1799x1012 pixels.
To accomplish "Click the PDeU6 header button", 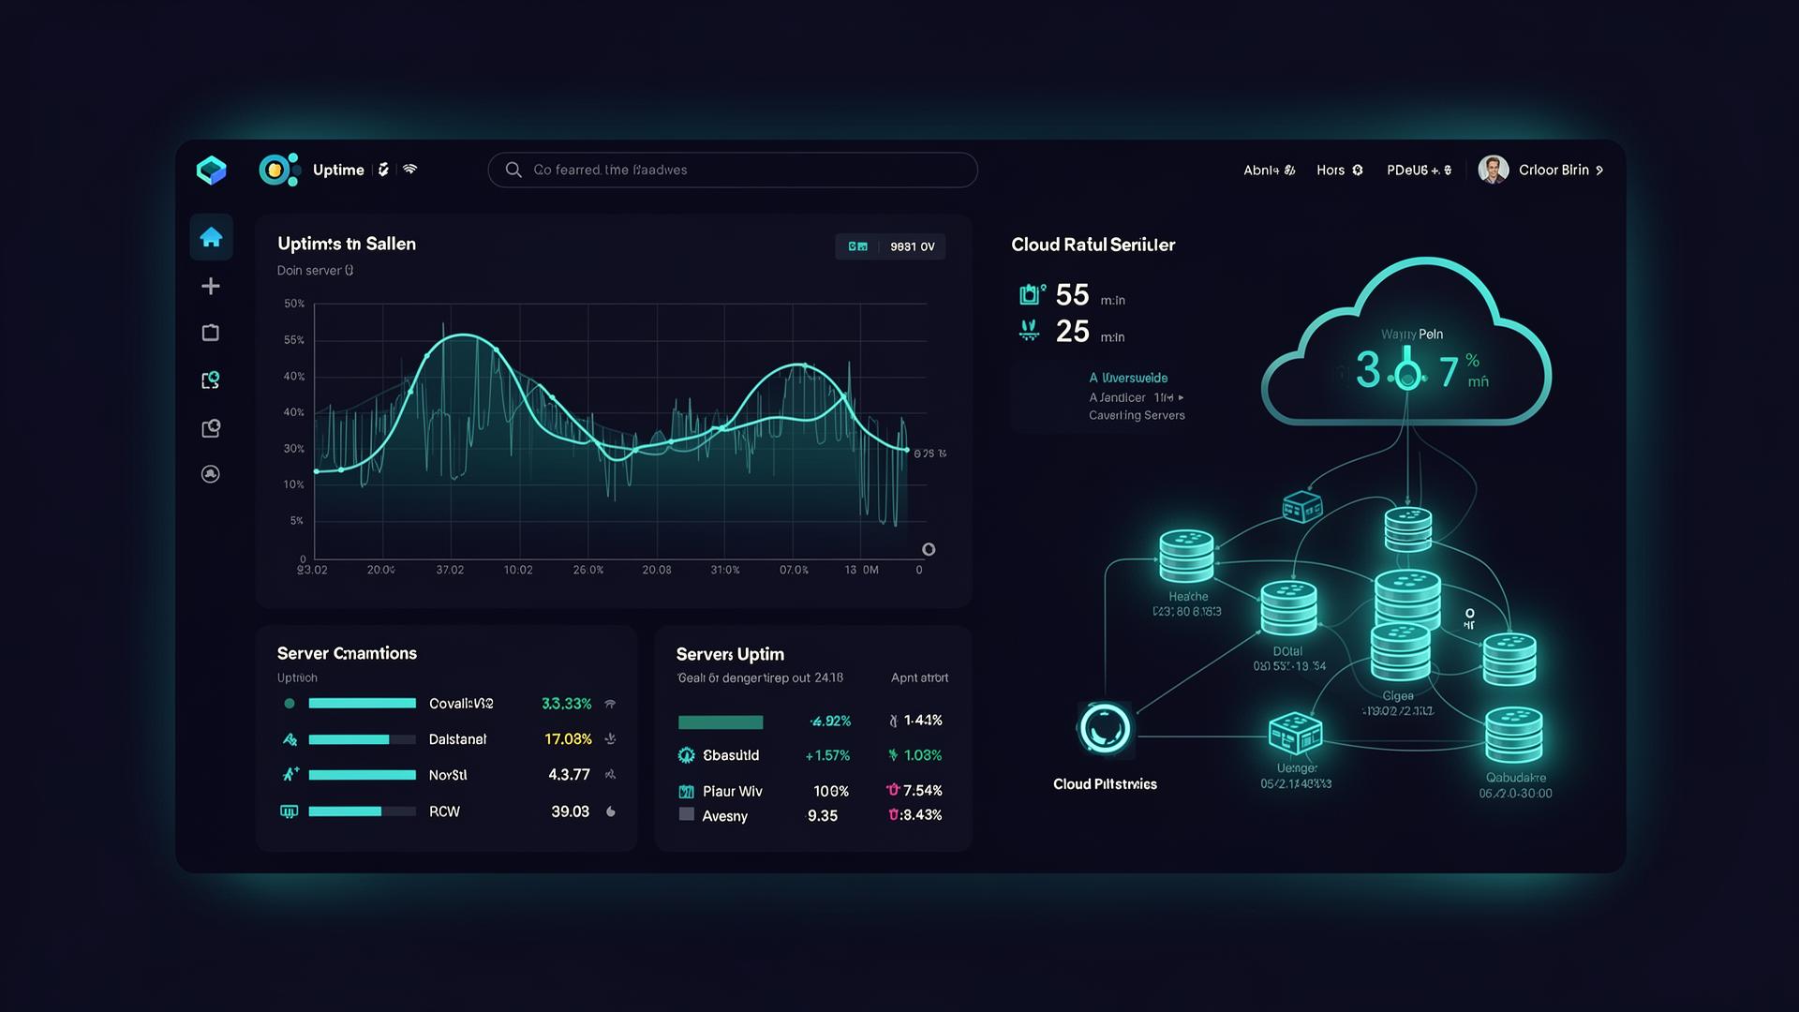I will pos(1419,170).
